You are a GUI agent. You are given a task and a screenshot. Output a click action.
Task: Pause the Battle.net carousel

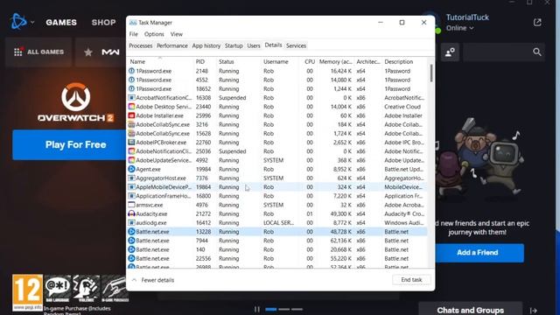coord(256,309)
